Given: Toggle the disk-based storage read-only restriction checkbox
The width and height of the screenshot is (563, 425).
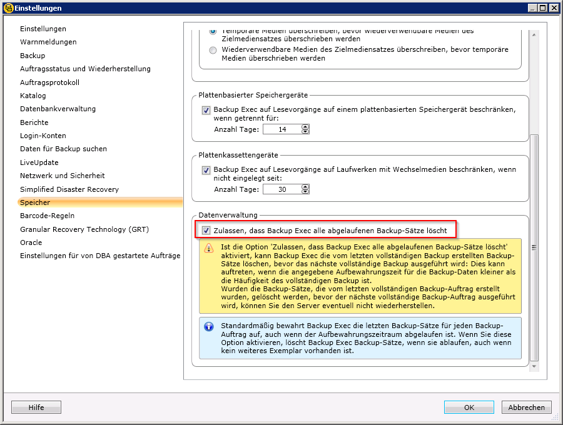Looking at the screenshot, I should [x=206, y=109].
